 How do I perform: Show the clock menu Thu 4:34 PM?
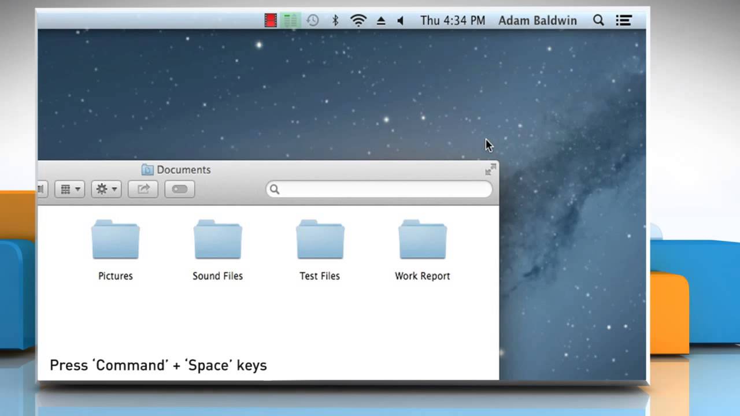(453, 21)
